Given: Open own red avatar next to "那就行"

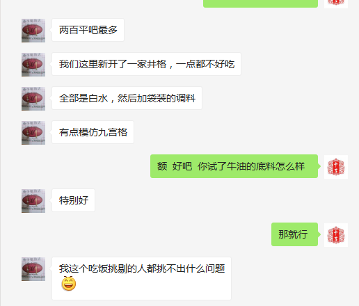Looking at the screenshot, I should tap(336, 235).
